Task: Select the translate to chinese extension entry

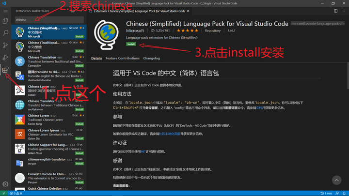Action: click(49, 76)
